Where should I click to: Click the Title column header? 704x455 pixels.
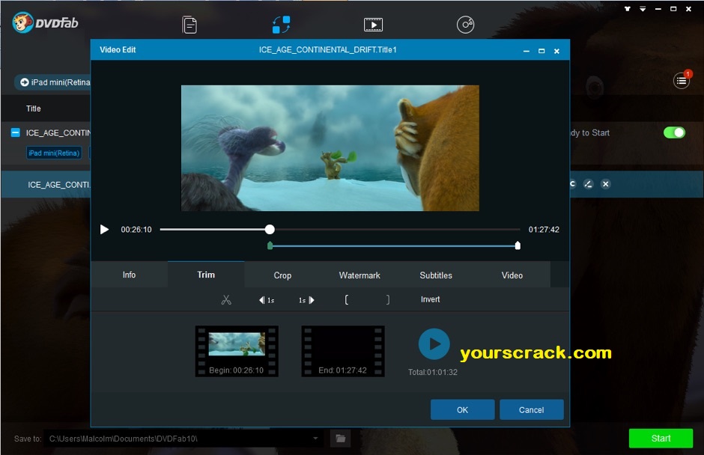coord(33,109)
